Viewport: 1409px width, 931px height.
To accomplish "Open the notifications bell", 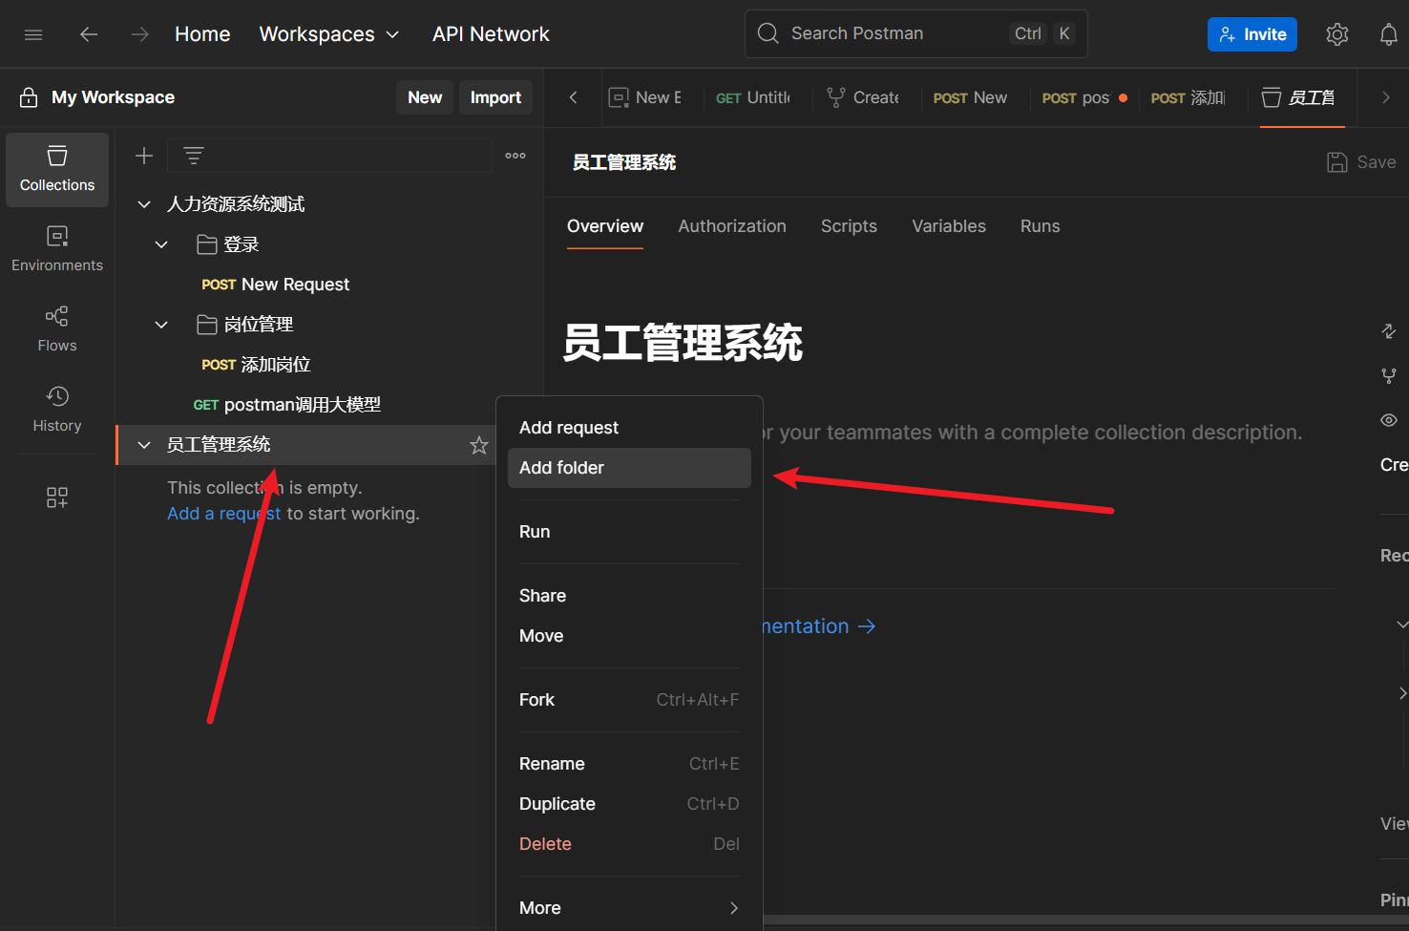I will click(x=1388, y=34).
